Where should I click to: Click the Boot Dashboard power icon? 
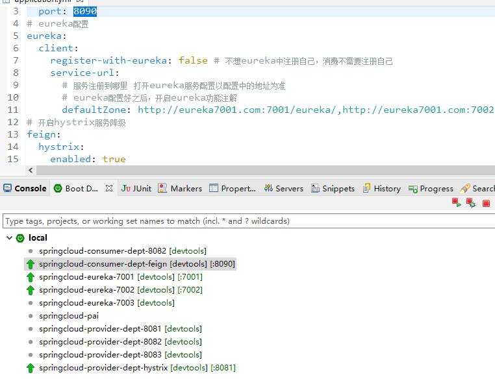tap(58, 188)
